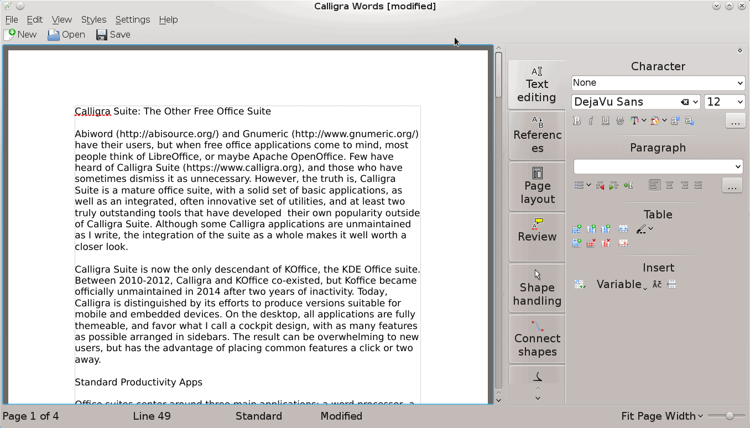This screenshot has width=750, height=428.
Task: Open the Edit menu
Action: [34, 19]
